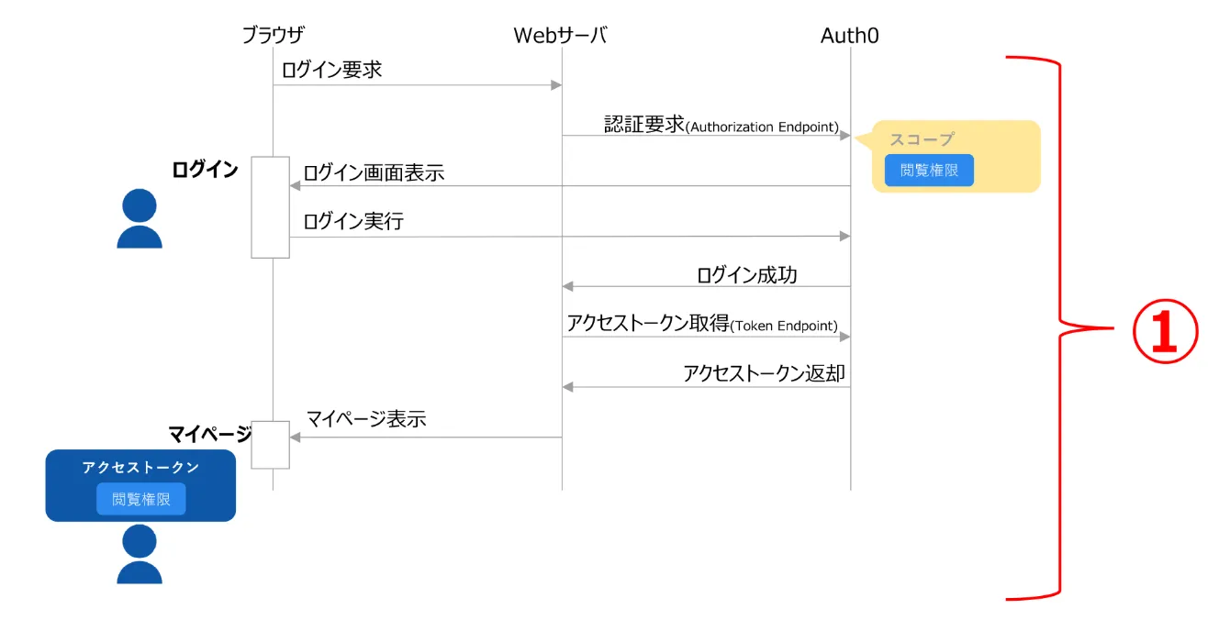Click the Auth0 lifeline header

(x=850, y=36)
